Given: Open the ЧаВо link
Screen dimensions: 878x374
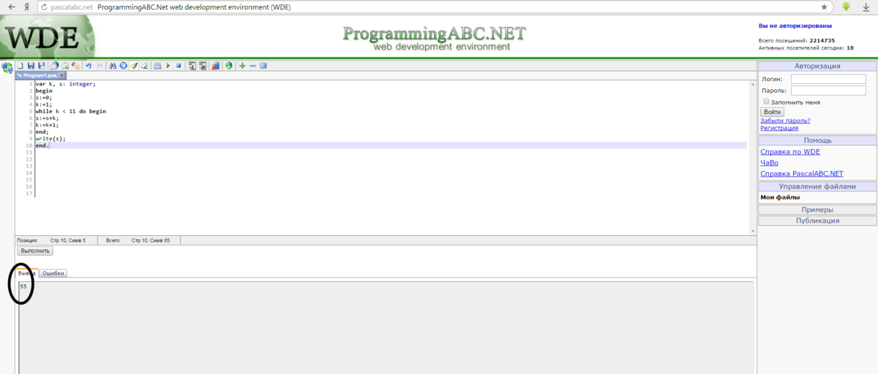Looking at the screenshot, I should click(769, 163).
